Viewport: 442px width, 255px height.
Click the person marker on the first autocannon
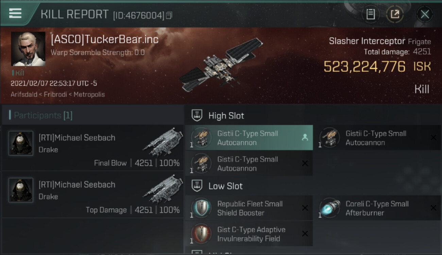pos(305,137)
